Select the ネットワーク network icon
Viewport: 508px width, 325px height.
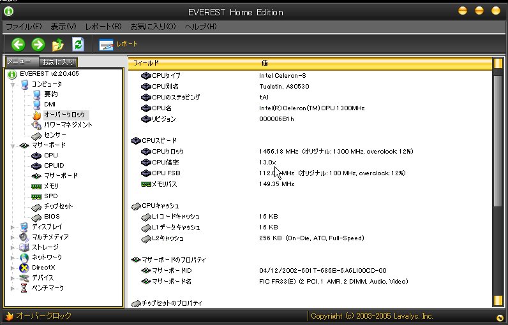point(24,257)
